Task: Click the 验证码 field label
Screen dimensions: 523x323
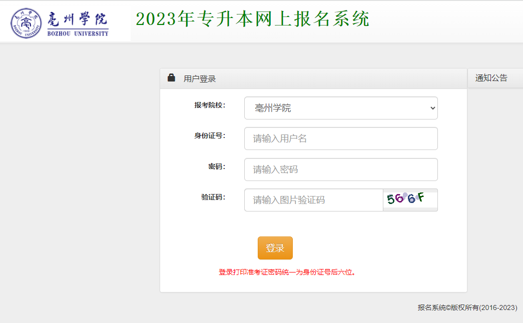Action: tap(213, 197)
